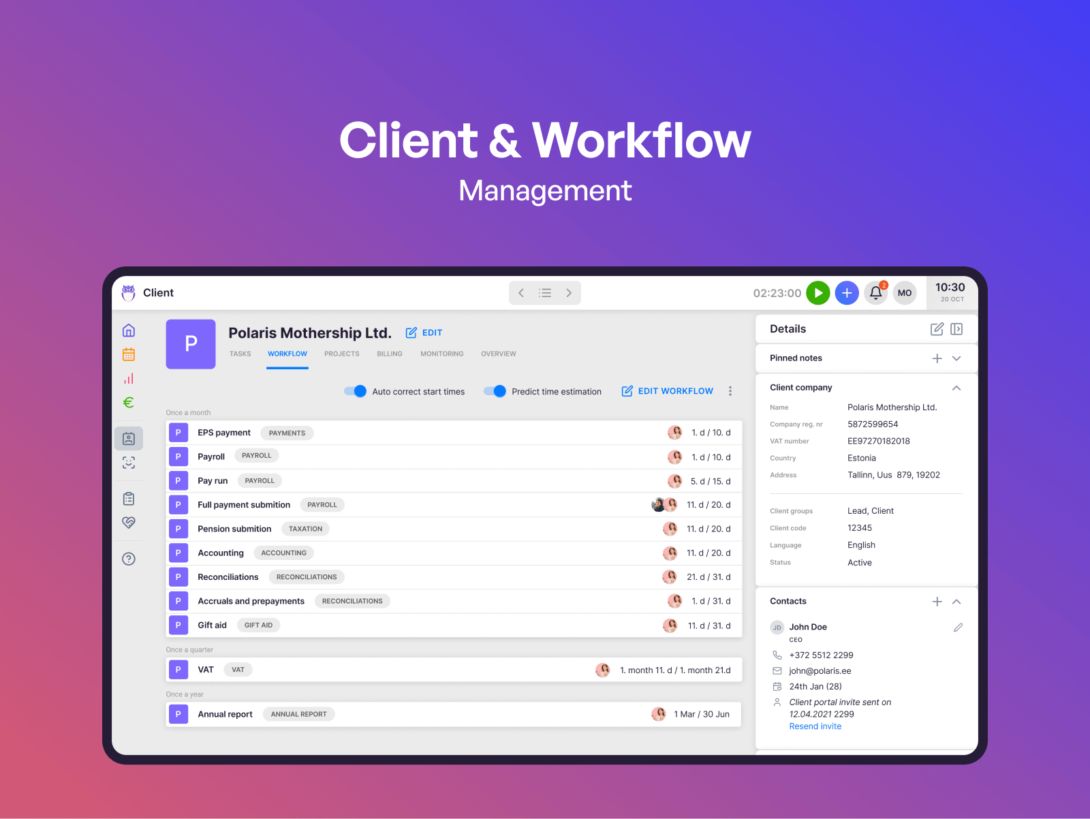Open the Projects tab

341,354
